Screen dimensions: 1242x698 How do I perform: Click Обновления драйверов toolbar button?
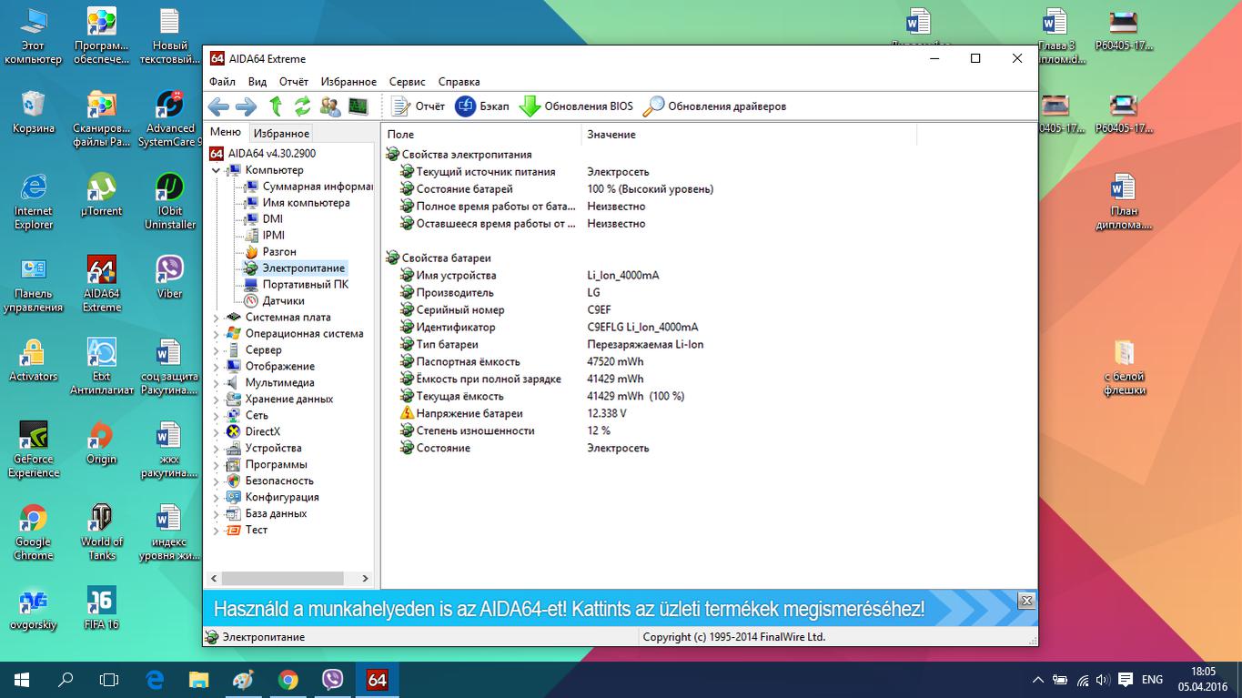click(x=714, y=106)
